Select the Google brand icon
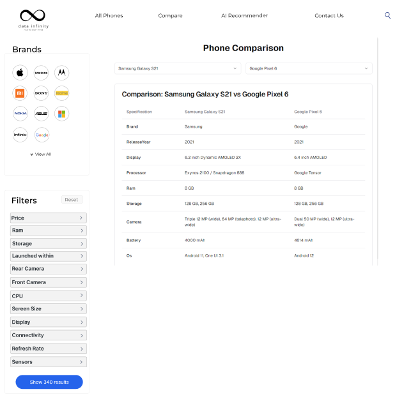411x408 pixels. point(42,135)
